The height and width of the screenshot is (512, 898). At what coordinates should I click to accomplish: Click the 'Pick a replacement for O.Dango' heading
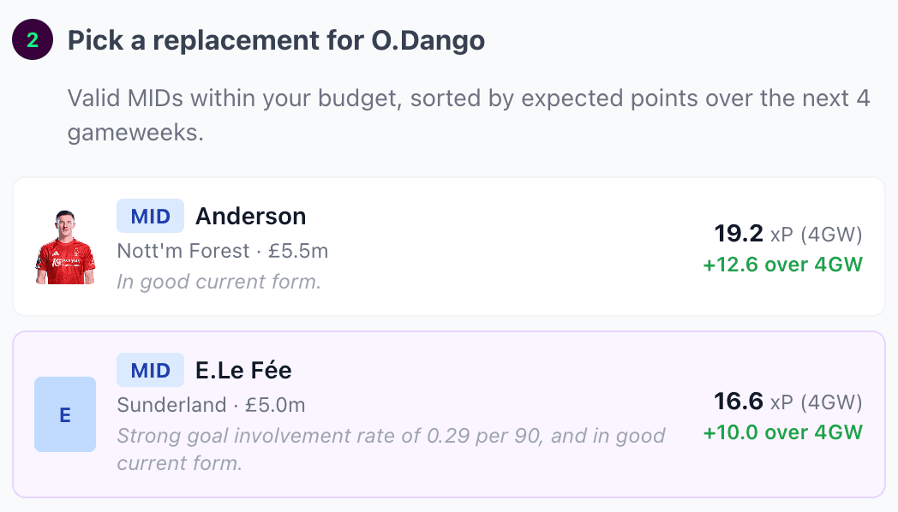pyautogui.click(x=276, y=40)
